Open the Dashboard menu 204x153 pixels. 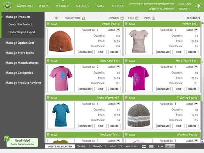(x=25, y=6)
